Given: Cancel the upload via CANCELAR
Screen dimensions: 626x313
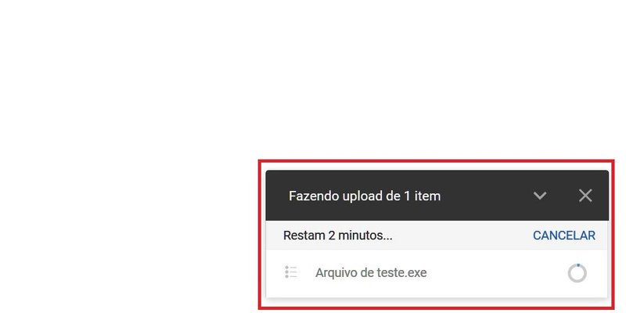Looking at the screenshot, I should (563, 236).
